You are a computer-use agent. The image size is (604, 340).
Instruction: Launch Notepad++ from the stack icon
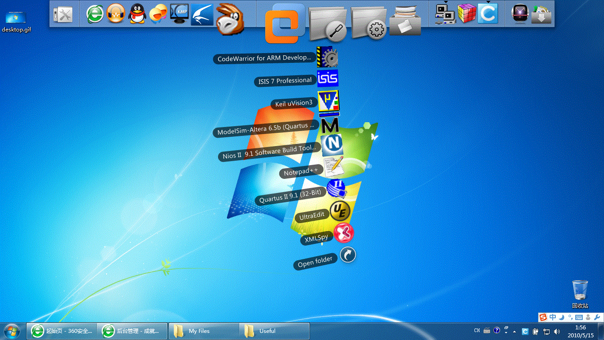pos(333,167)
